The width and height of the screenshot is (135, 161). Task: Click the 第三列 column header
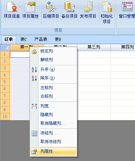[x=94, y=47]
